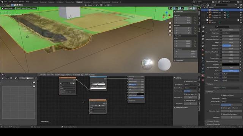243x136 pixels.
Task: Open the World properties tab icon
Action: tap(203, 50)
